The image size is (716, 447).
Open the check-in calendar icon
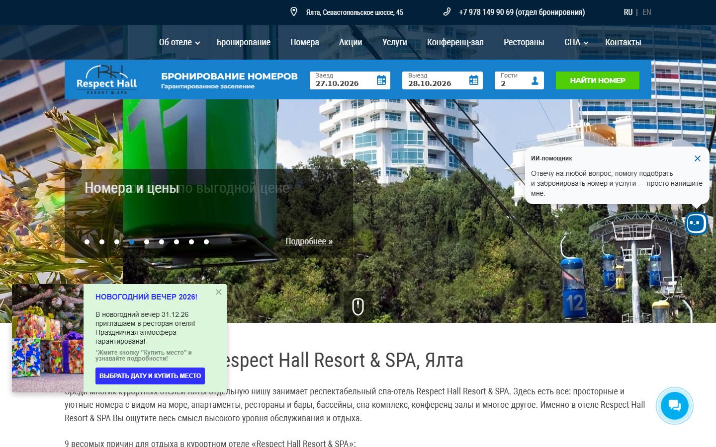[x=381, y=80]
